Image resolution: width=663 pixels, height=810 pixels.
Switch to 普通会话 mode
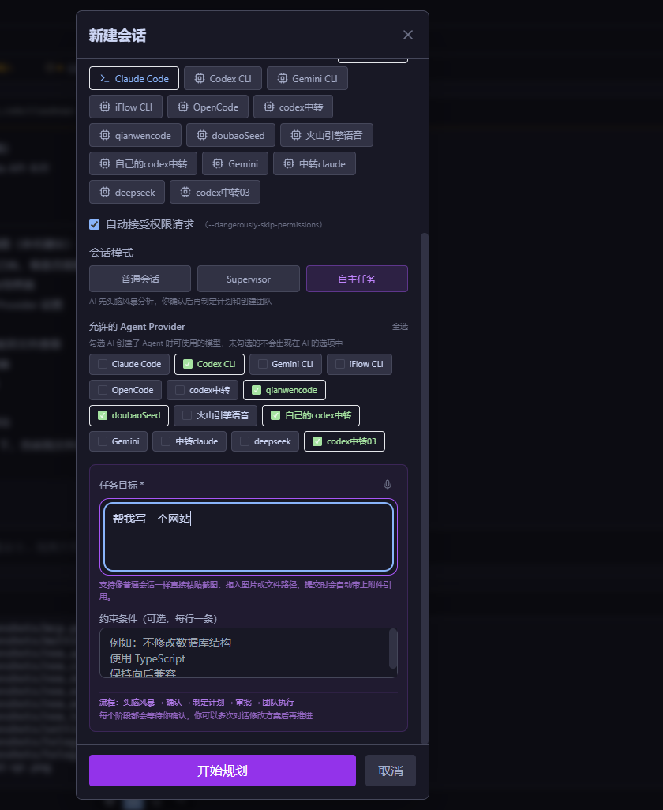point(140,279)
